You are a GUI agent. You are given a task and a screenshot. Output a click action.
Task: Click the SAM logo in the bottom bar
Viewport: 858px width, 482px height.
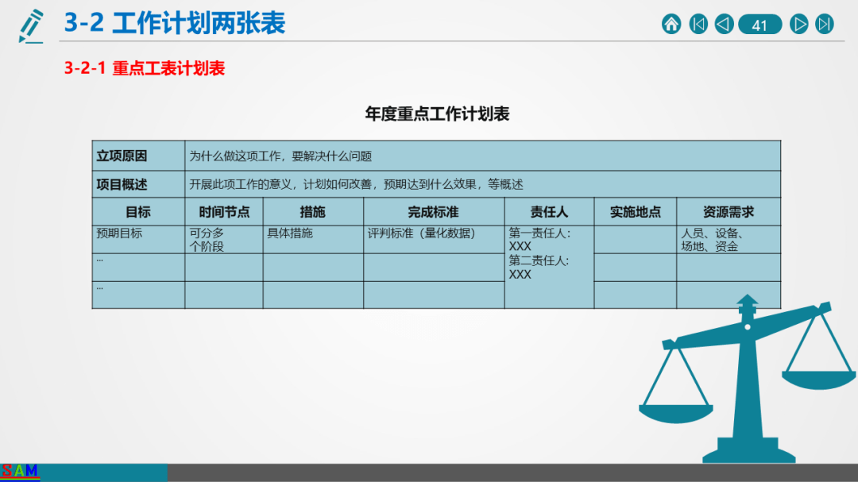pyautogui.click(x=20, y=471)
